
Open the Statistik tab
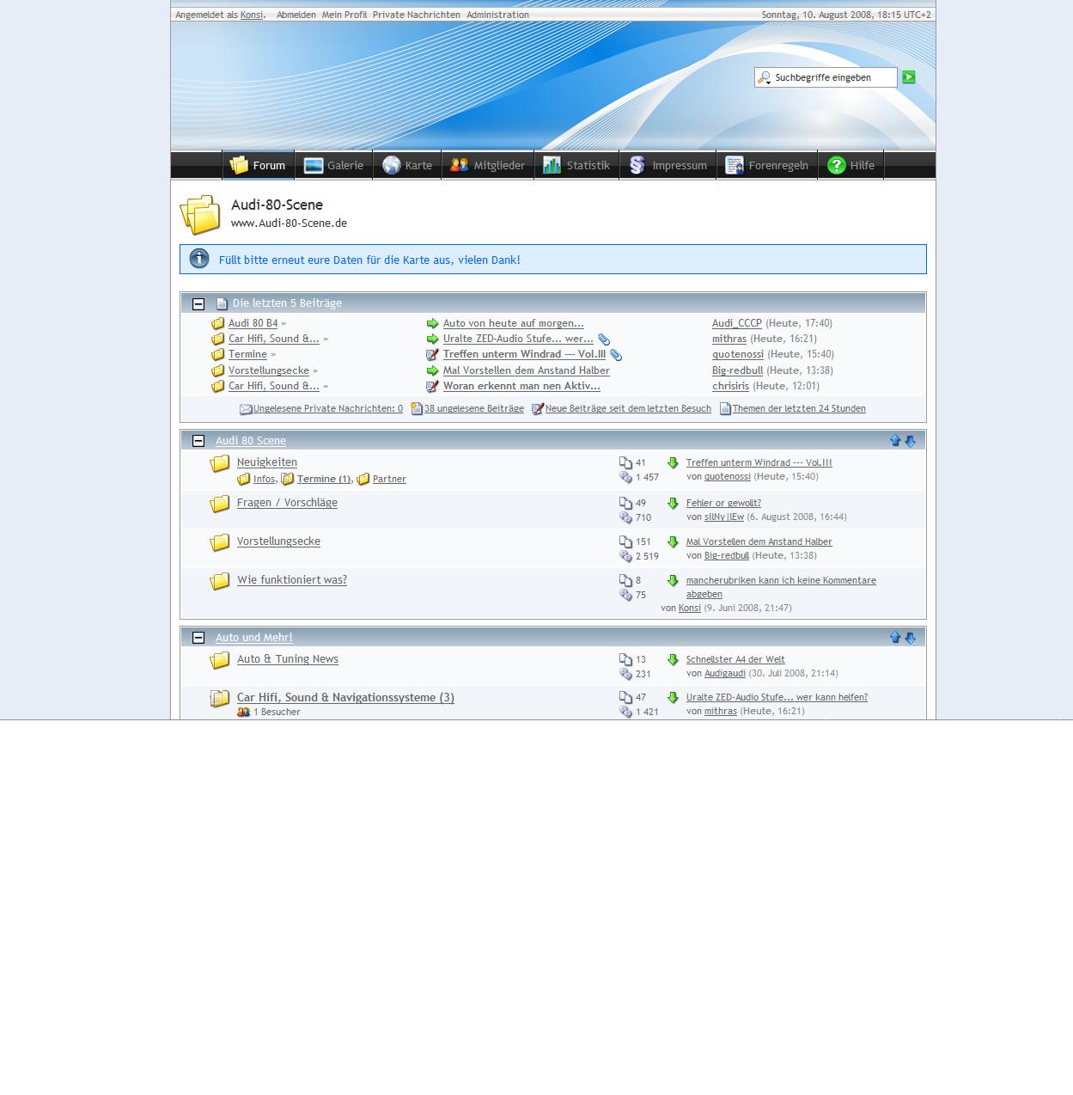[x=576, y=165]
